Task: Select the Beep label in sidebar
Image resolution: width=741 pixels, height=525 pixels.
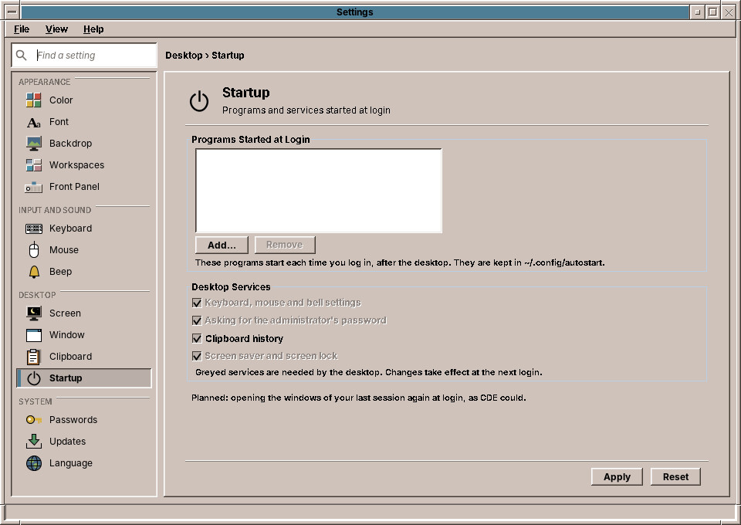Action: (60, 272)
